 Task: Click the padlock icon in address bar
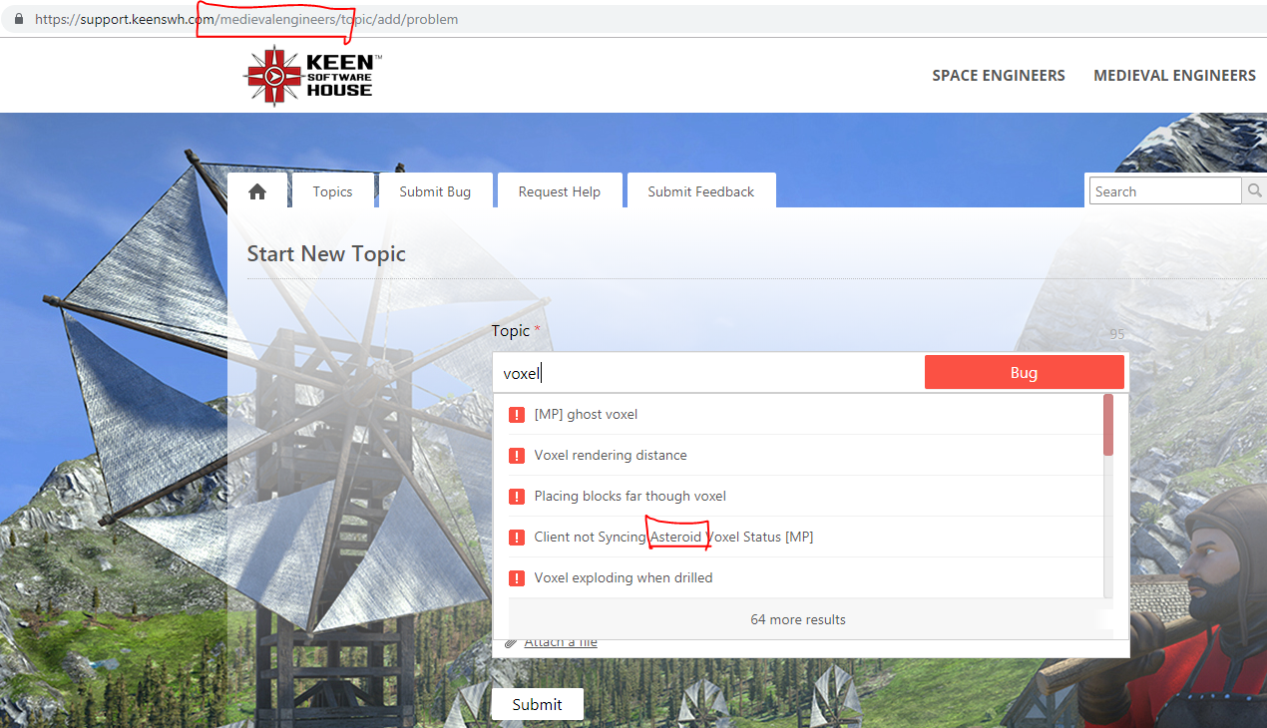(x=18, y=19)
